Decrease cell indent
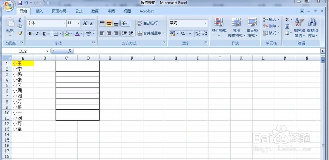This screenshot has width=329, height=160. pos(124,33)
